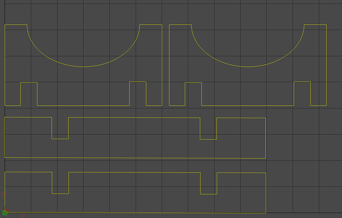
Task: Click the red X axis label
Action: point(22,216)
